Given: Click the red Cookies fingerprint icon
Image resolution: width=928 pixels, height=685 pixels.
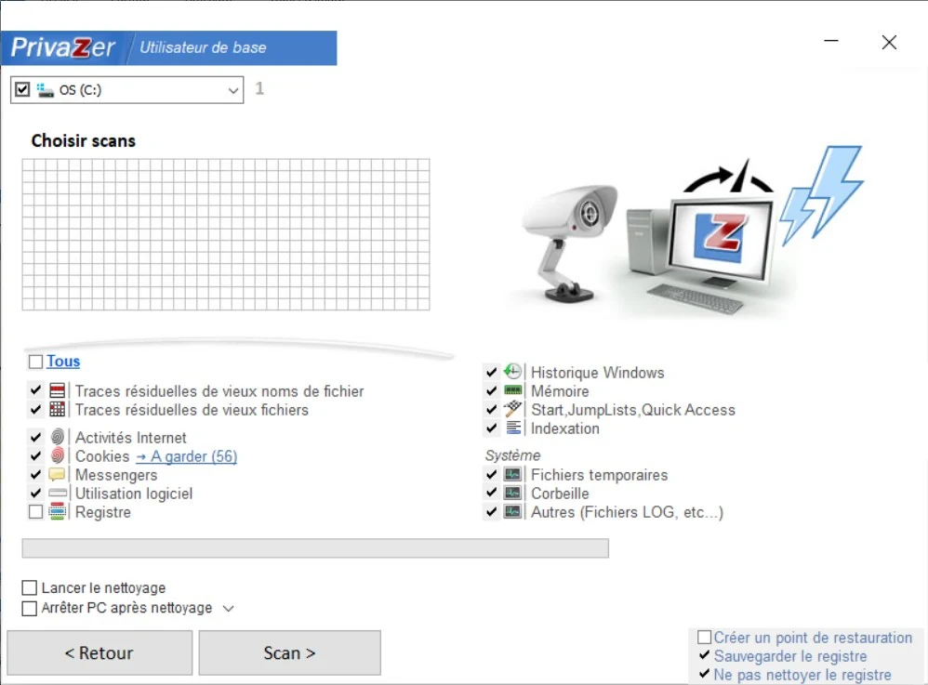Looking at the screenshot, I should click(x=58, y=455).
